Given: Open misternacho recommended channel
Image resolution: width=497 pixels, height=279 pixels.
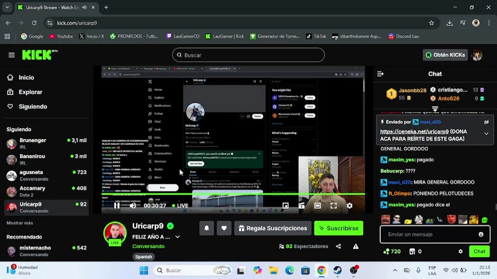Looking at the screenshot, I should coord(47,251).
